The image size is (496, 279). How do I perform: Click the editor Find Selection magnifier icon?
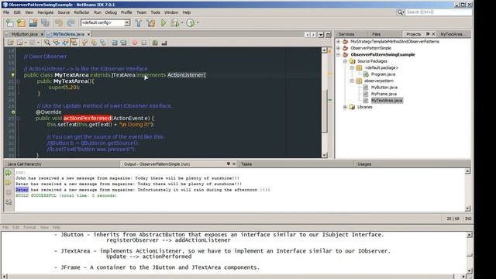(47, 43)
